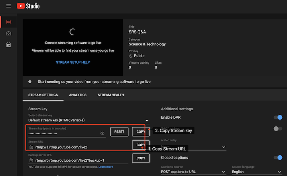This screenshot has height=176, width=287.
Task: Select the Manage calendar sidebar icon
Action: (8, 45)
